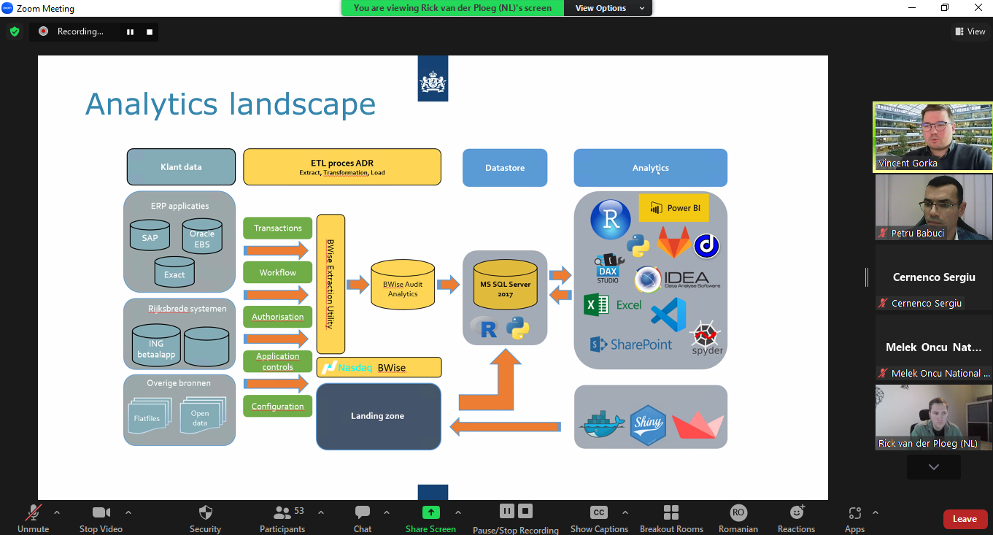Open the Chat panel

(363, 518)
